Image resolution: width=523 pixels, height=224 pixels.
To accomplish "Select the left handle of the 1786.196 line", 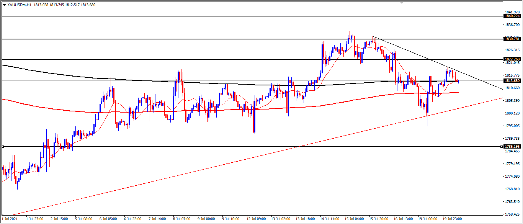I will point(3,147).
